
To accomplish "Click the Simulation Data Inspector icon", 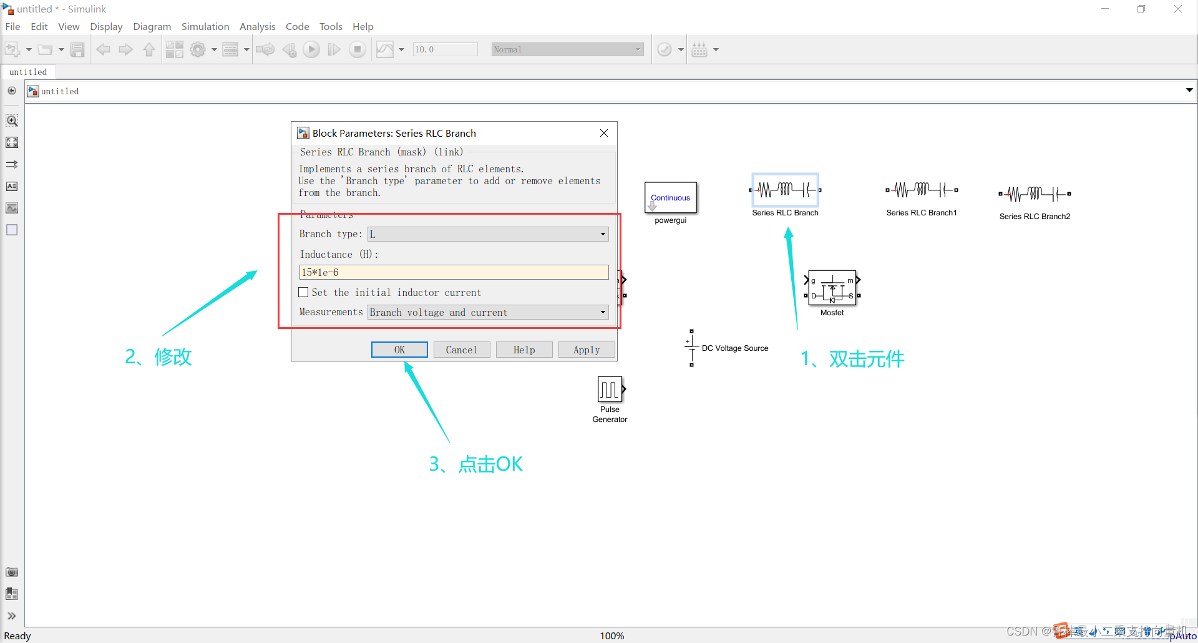I will (x=385, y=49).
